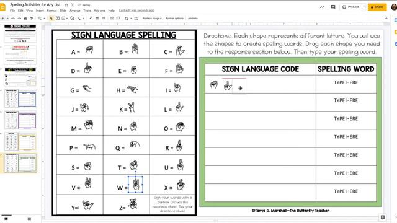Viewport: 397px width, 223px height.
Task: Click the Insert link icon
Action: pyautogui.click(x=112, y=19)
